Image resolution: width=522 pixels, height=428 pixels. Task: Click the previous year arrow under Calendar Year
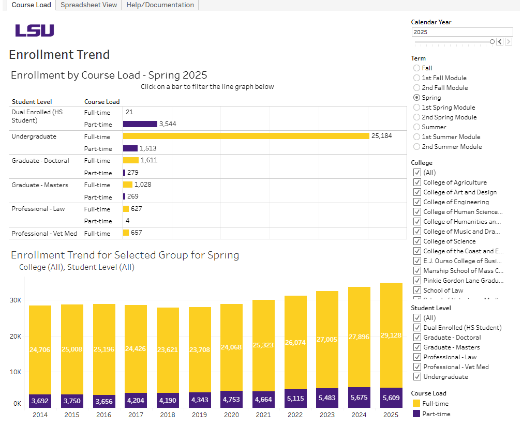click(x=499, y=41)
